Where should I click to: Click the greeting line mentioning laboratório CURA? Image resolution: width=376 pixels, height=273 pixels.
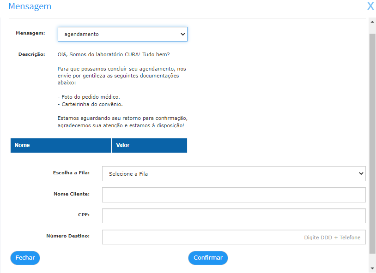[x=114, y=54]
